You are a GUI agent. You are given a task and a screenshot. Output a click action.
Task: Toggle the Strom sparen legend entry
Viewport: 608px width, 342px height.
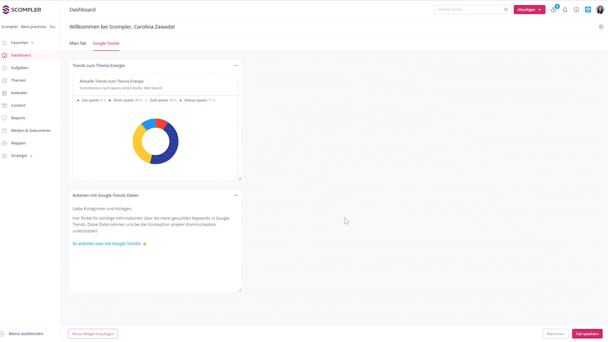123,100
